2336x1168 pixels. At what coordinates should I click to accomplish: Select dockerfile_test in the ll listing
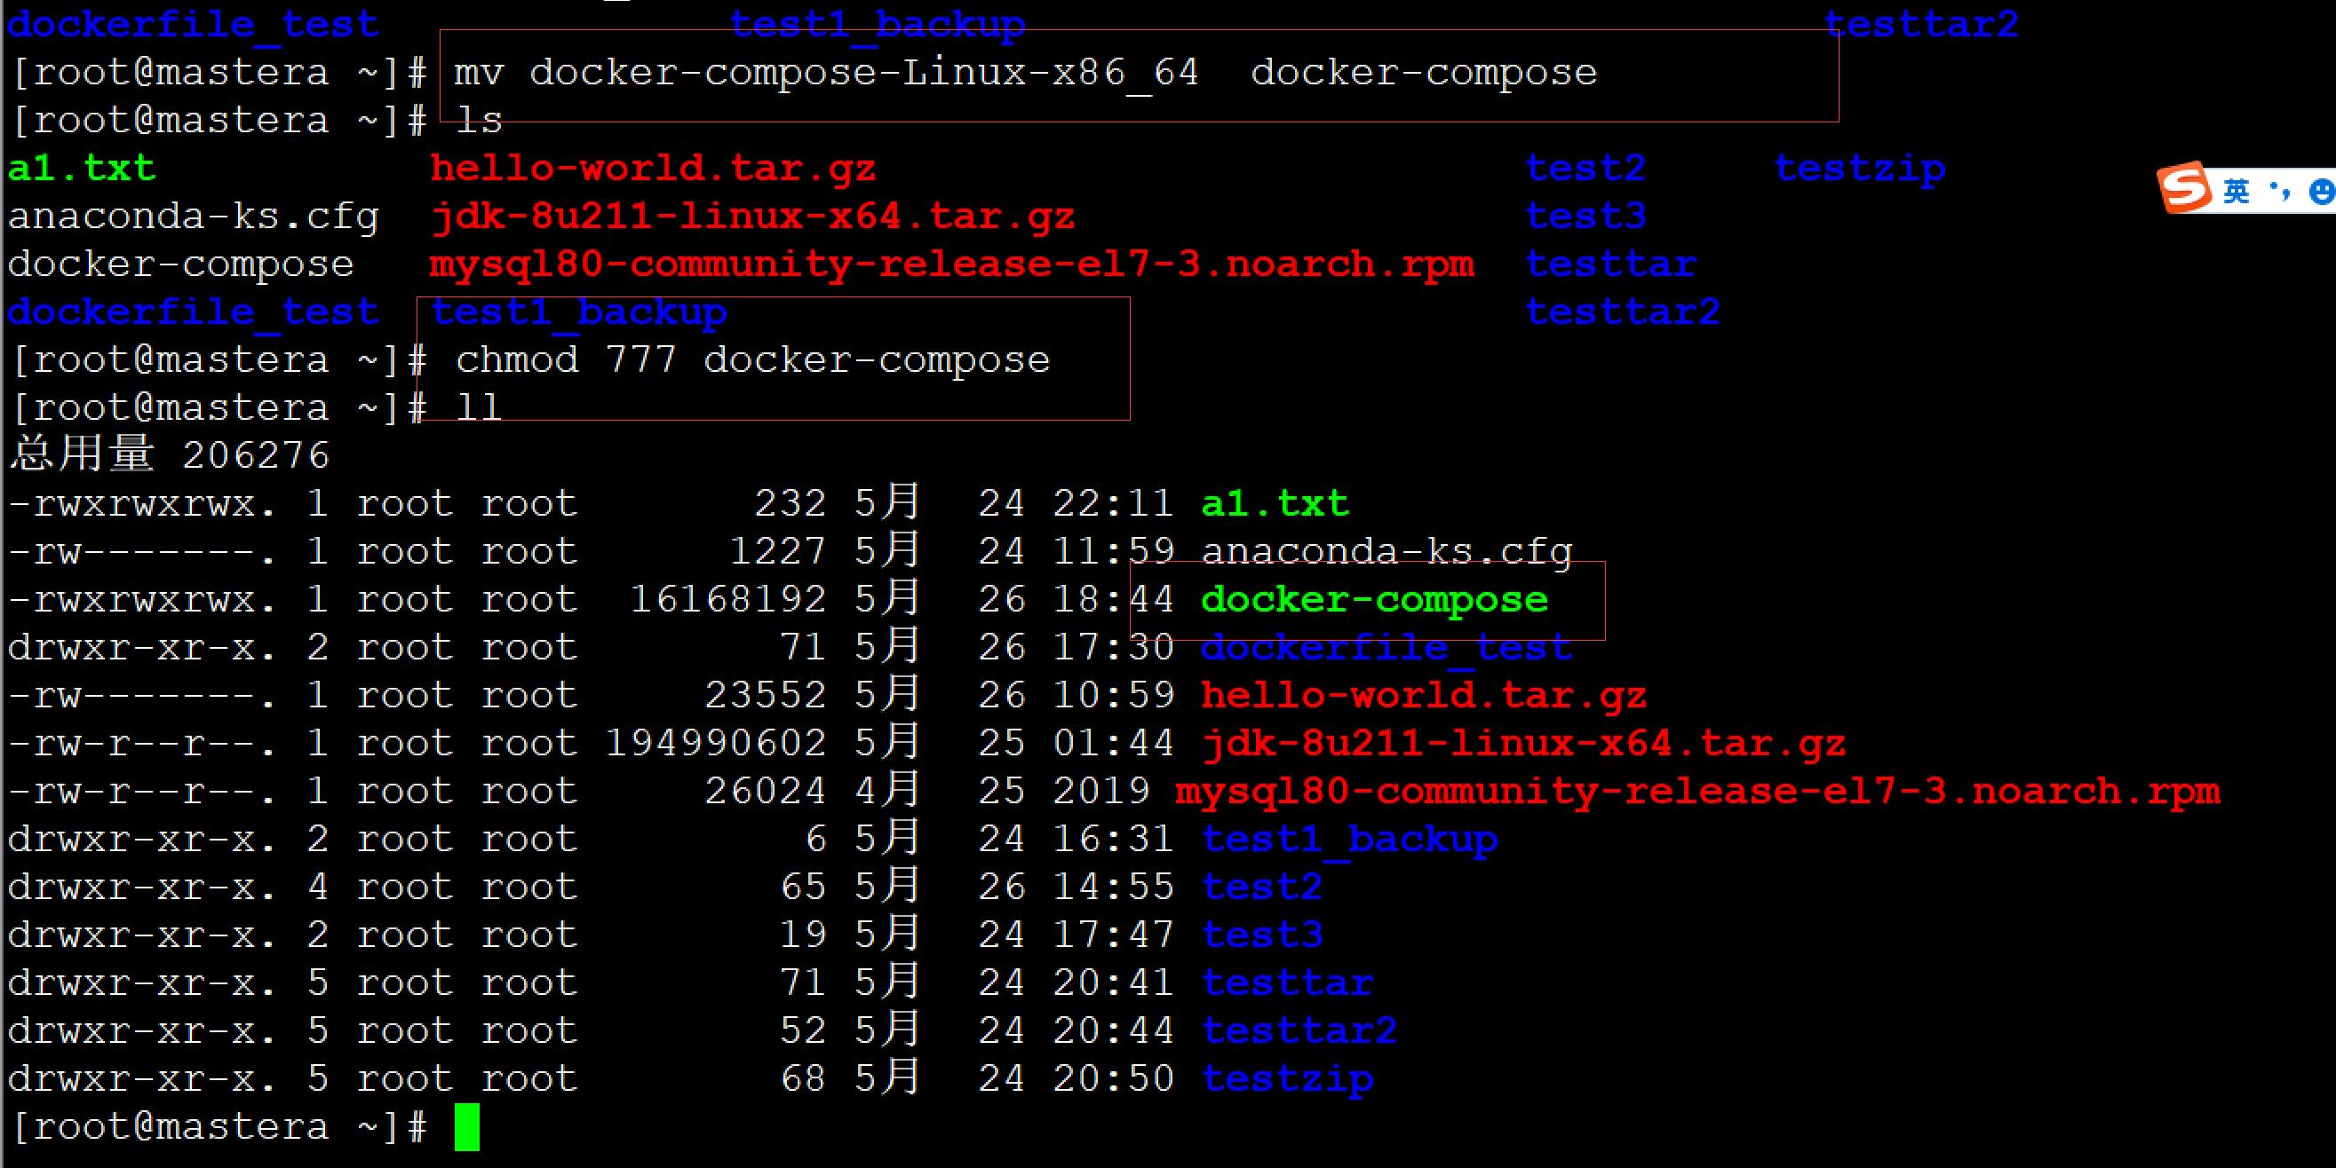[1387, 649]
